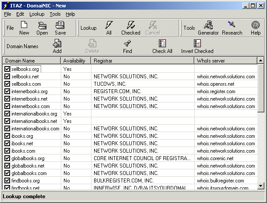Maximize the DomaiNIC window
Screen dimensions: 267x203
[x=253, y=6]
